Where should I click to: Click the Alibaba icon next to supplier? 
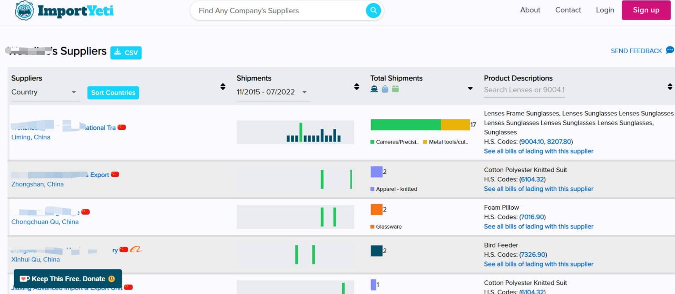point(136,250)
